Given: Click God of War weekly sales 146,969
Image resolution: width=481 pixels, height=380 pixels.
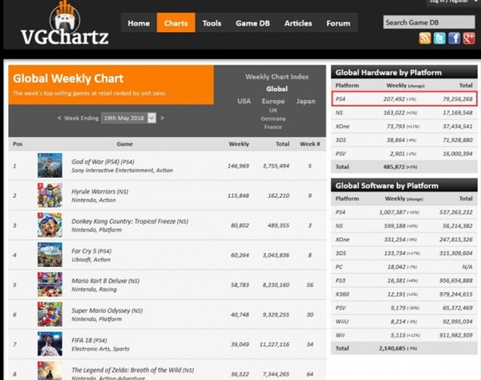Looking at the screenshot, I should [238, 166].
